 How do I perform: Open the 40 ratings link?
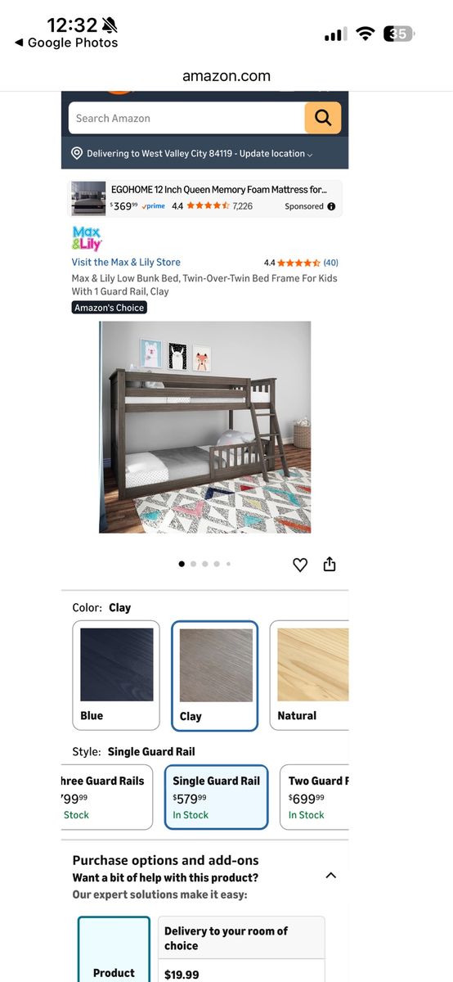(x=330, y=263)
